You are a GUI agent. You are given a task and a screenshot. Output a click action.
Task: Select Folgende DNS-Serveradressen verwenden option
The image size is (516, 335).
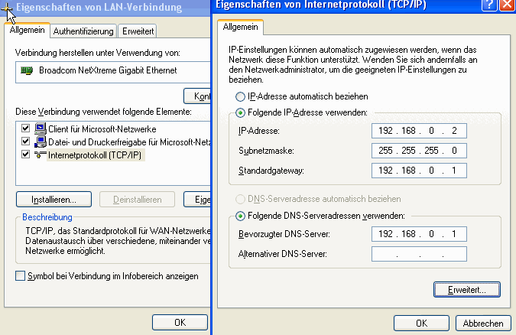click(x=241, y=216)
